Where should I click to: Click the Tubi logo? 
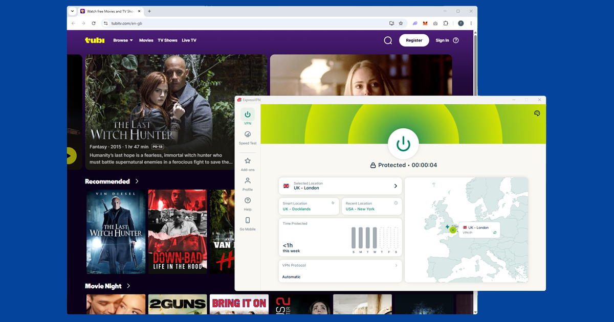tap(95, 40)
